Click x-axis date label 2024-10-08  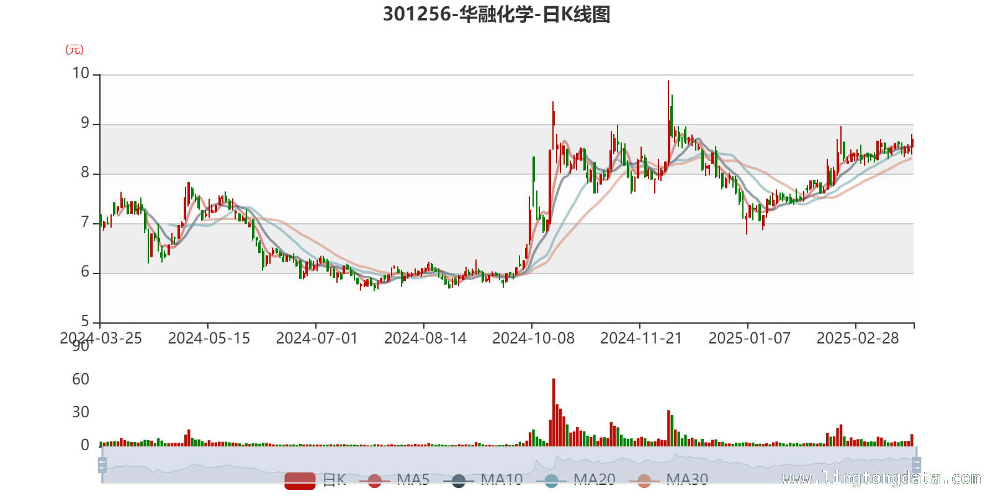[x=533, y=339]
